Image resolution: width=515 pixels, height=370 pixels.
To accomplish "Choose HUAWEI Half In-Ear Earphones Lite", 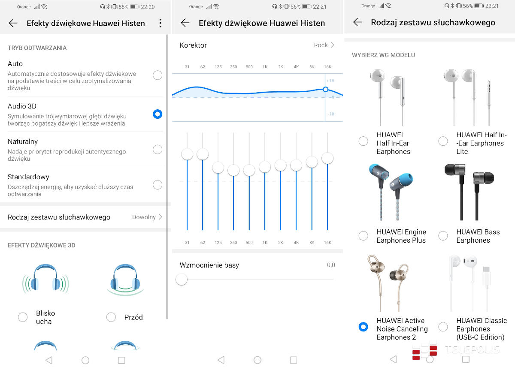I will tap(443, 141).
